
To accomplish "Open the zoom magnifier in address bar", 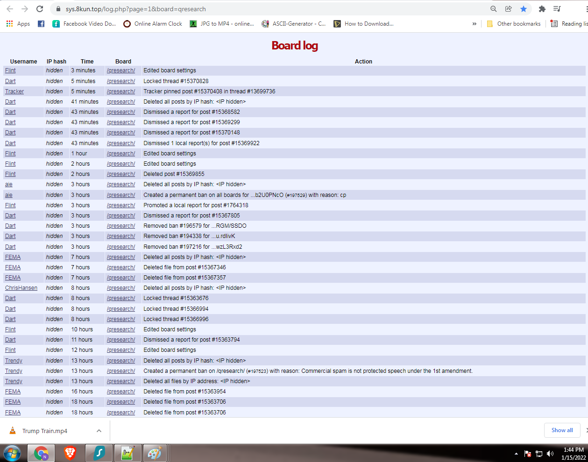I will tap(494, 9).
